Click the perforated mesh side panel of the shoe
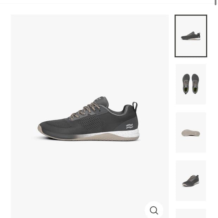The width and height of the screenshot is (218, 218). click(x=90, y=121)
